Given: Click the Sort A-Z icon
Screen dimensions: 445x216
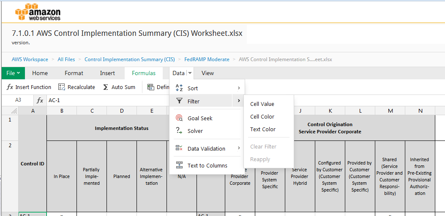Looking at the screenshot, I should pyautogui.click(x=179, y=88).
